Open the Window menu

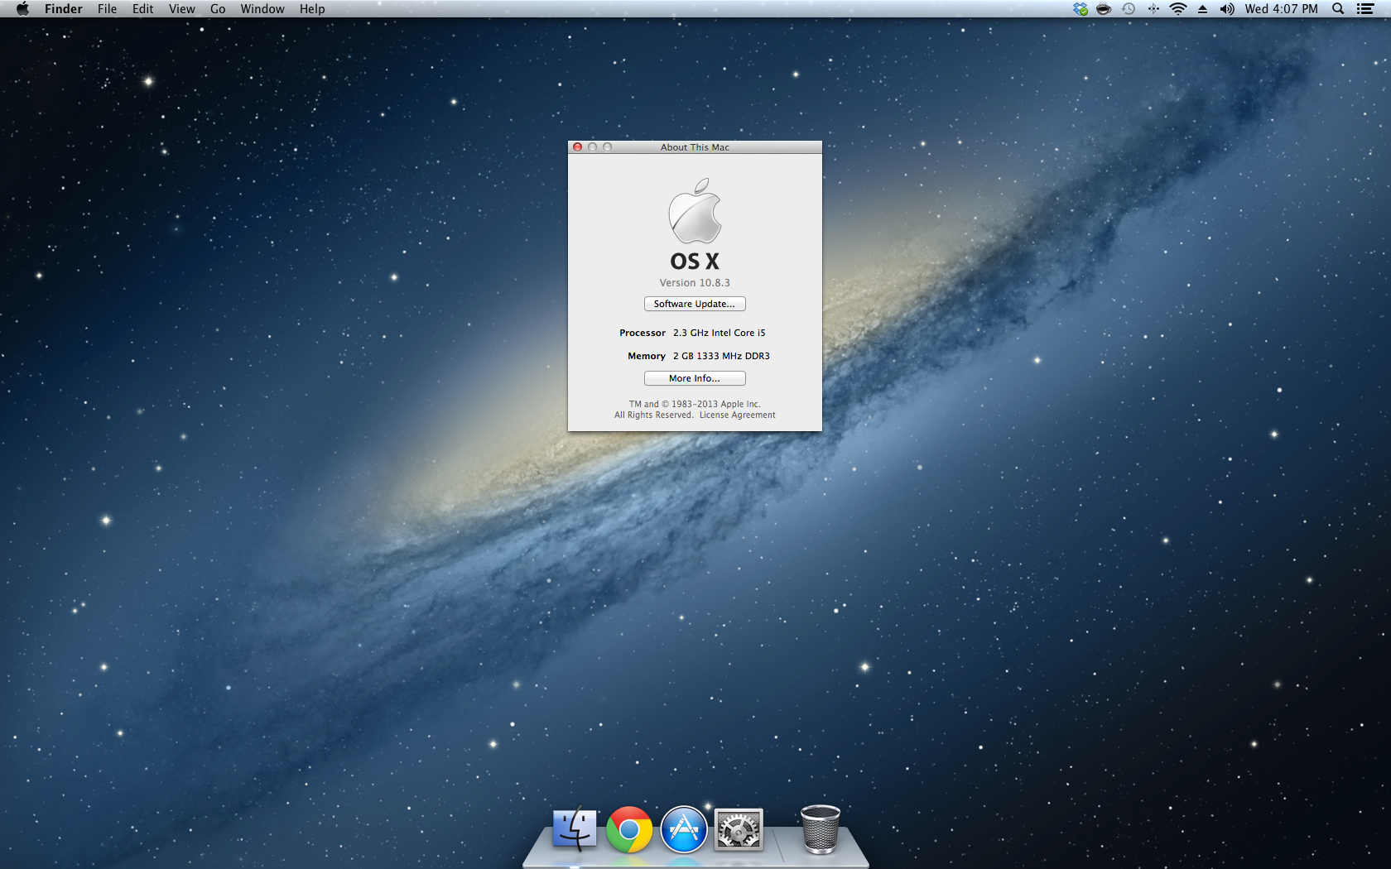click(x=262, y=9)
